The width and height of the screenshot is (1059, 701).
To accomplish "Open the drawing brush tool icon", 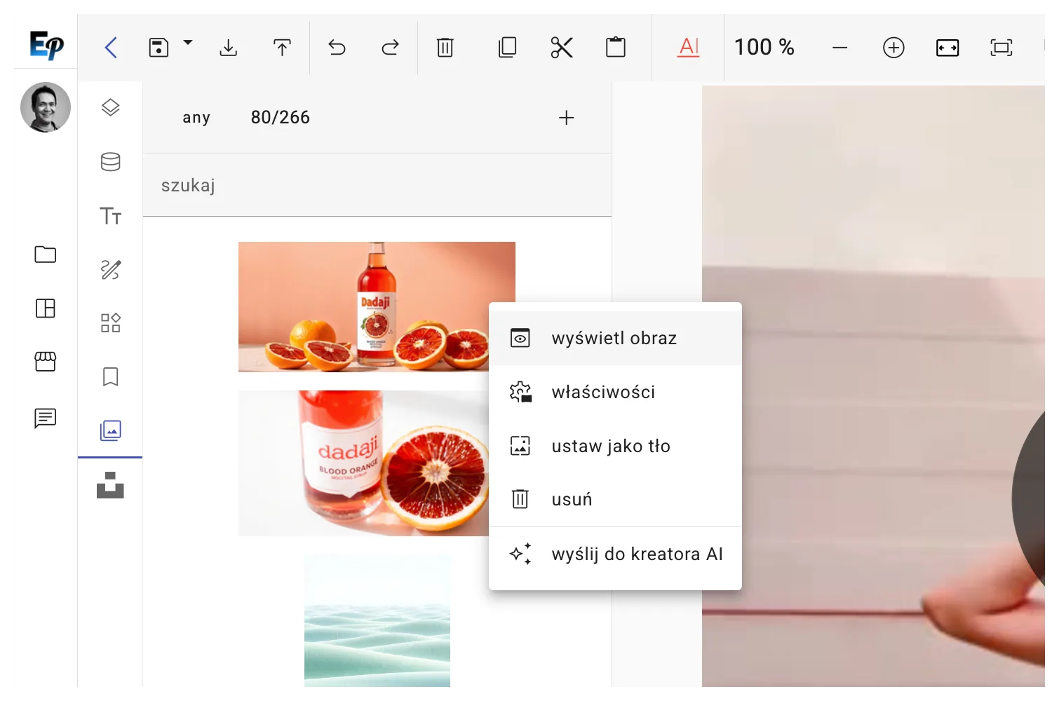I will 111,269.
